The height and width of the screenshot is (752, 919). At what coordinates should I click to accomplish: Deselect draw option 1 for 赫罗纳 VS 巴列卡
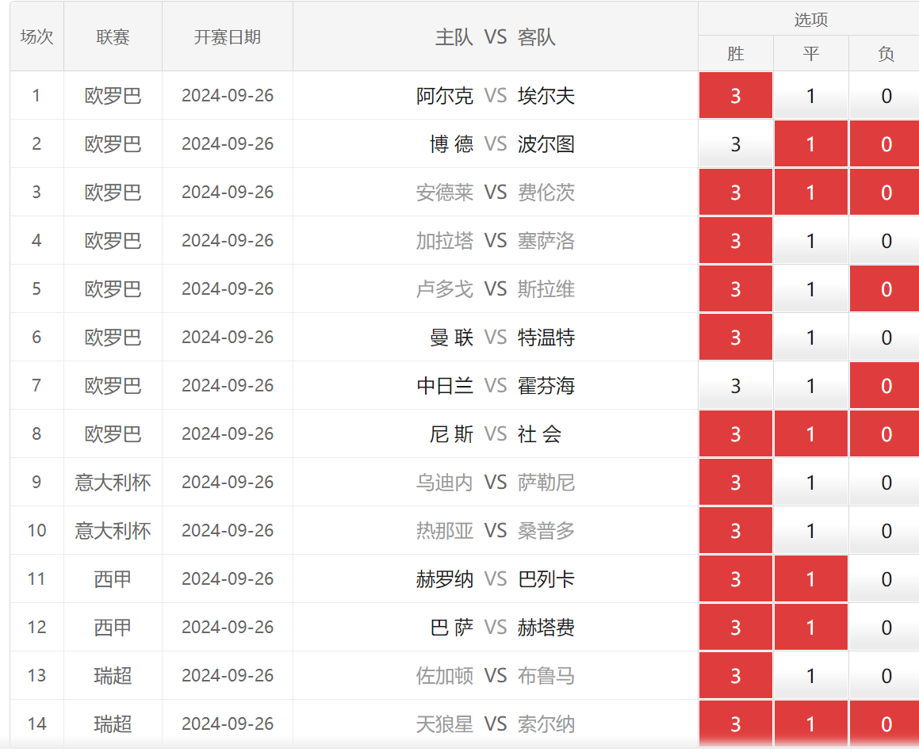(x=810, y=578)
